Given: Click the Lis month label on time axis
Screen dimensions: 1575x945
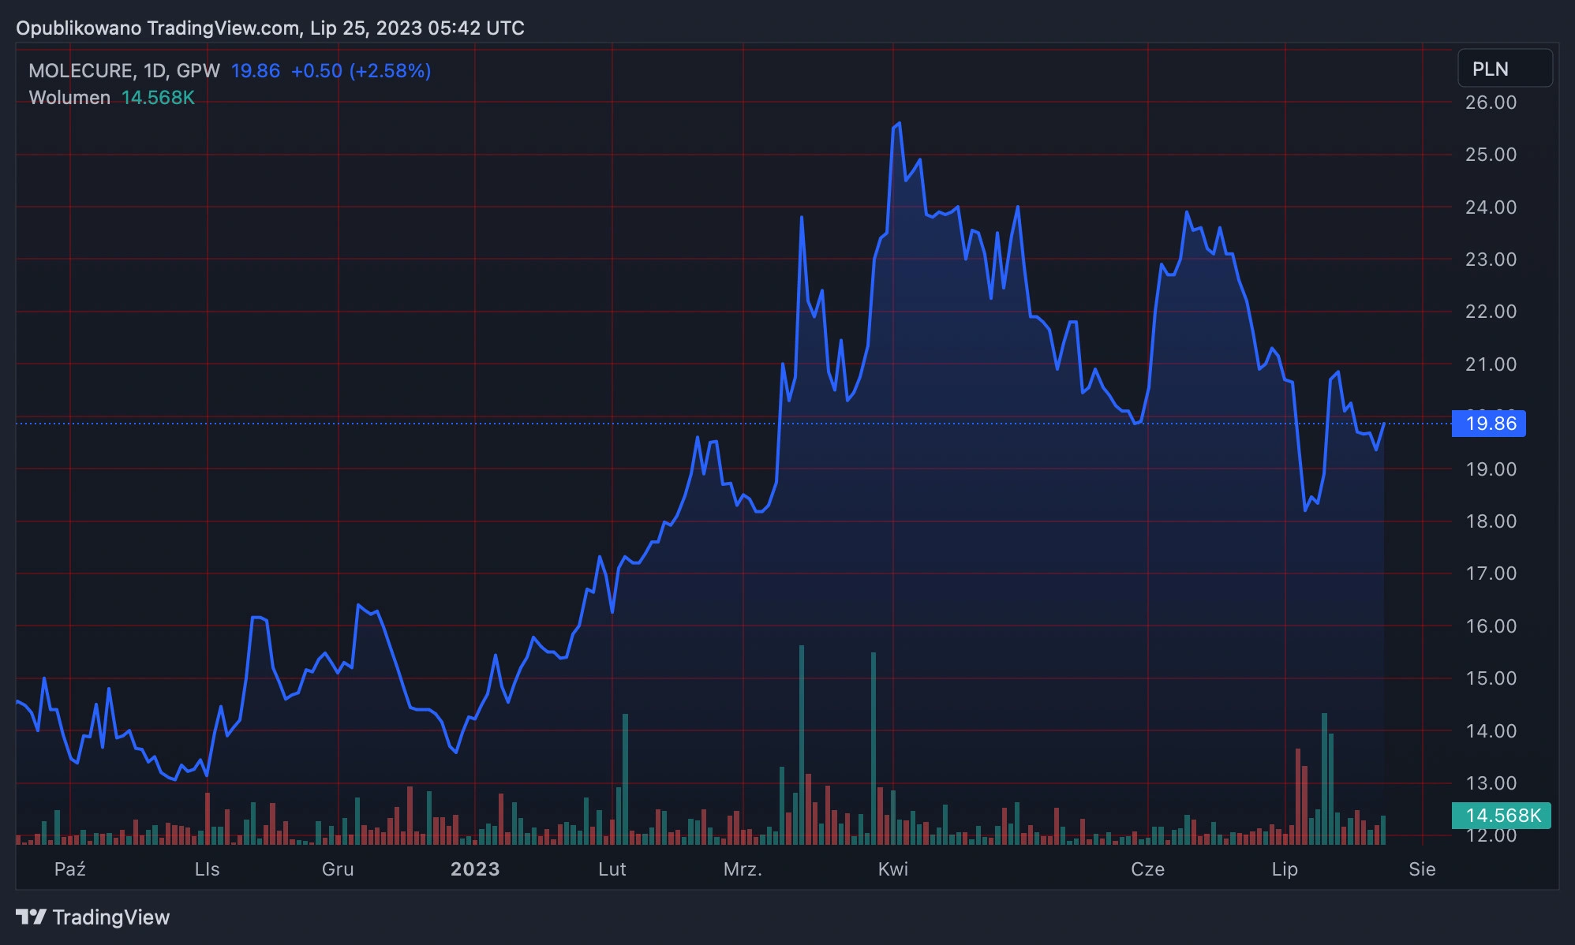Looking at the screenshot, I should (x=208, y=869).
